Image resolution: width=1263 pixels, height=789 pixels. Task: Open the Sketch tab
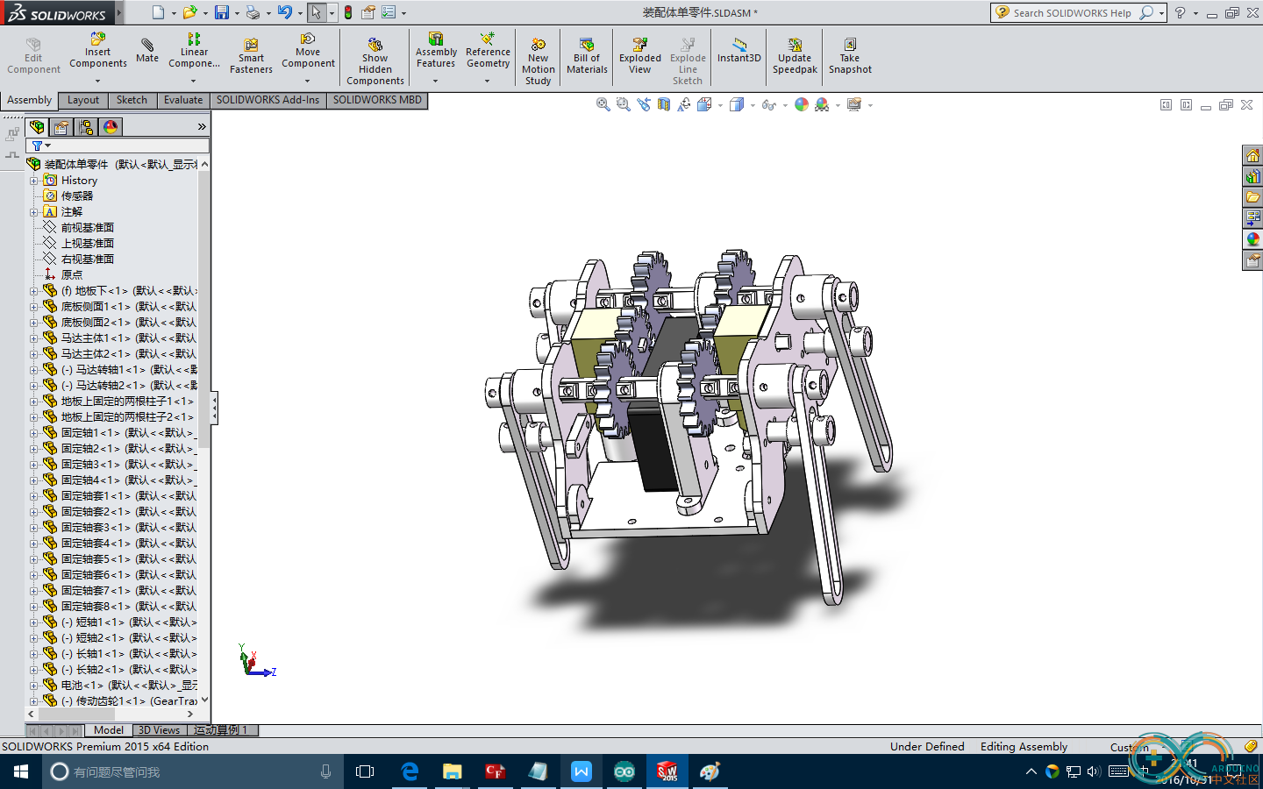coord(132,100)
